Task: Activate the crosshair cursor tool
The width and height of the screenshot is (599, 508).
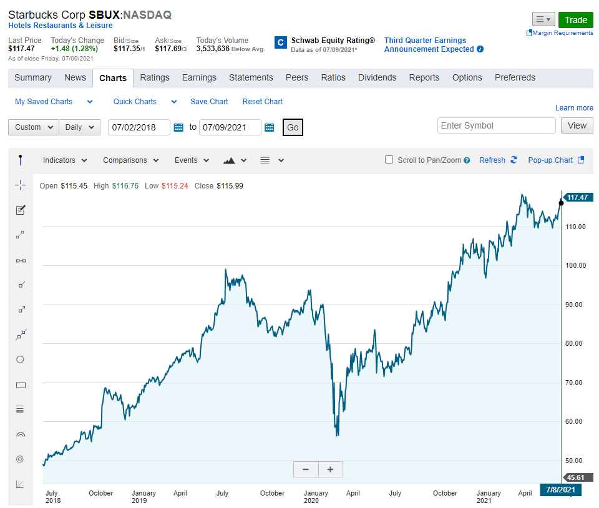Action: tap(20, 185)
